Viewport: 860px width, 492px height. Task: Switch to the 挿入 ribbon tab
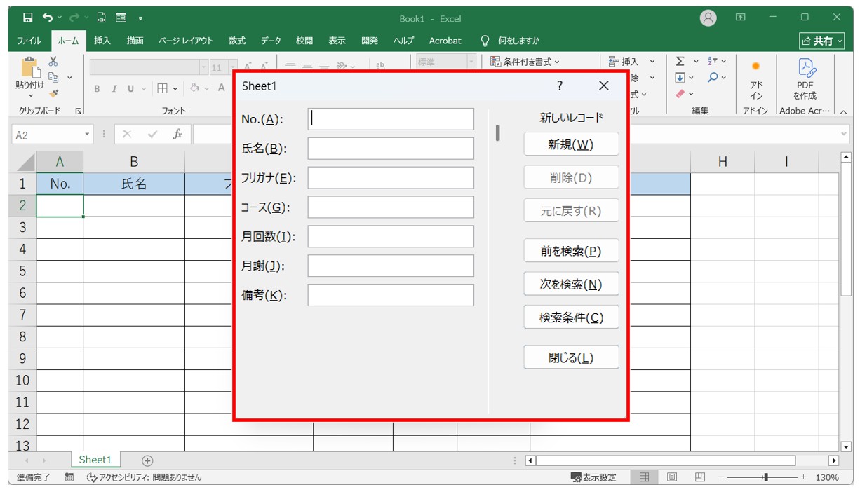[102, 41]
